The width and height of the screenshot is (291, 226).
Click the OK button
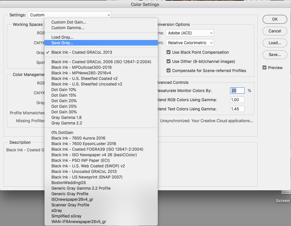pos(274,19)
